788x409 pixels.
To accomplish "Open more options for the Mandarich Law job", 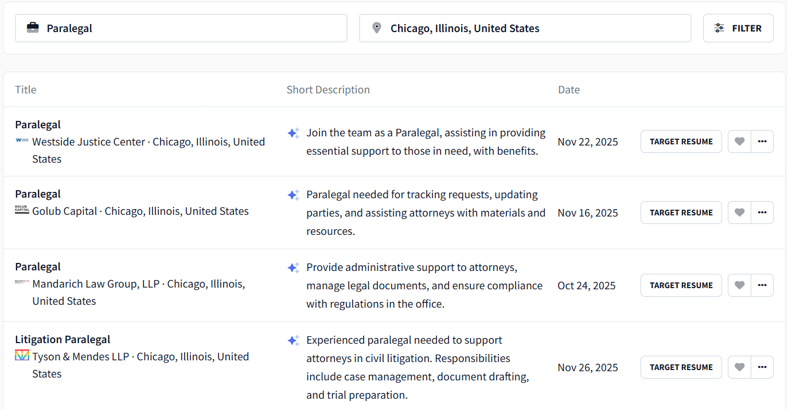I will (x=762, y=285).
